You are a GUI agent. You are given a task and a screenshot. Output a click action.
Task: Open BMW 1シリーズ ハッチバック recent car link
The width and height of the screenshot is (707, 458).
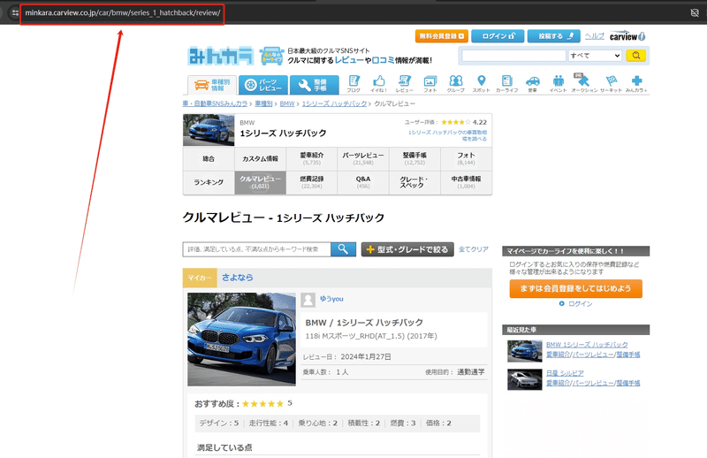pos(587,344)
